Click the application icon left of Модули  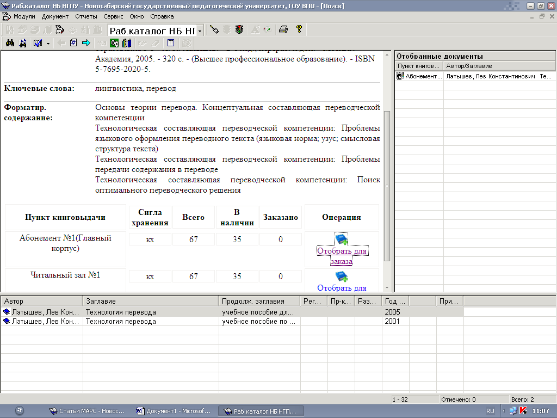coord(7,16)
